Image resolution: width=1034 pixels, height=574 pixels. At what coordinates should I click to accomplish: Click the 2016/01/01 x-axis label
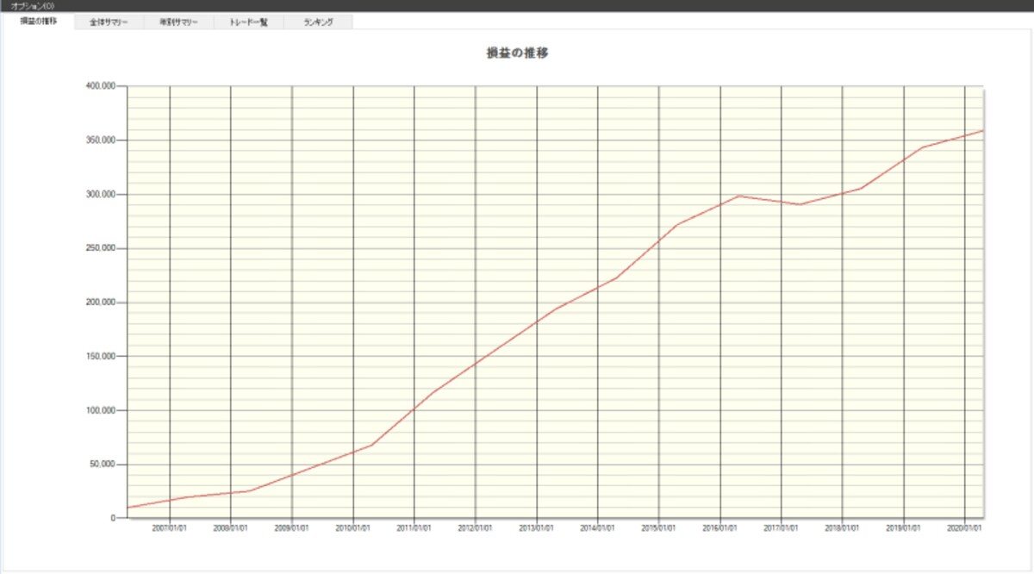pos(720,527)
